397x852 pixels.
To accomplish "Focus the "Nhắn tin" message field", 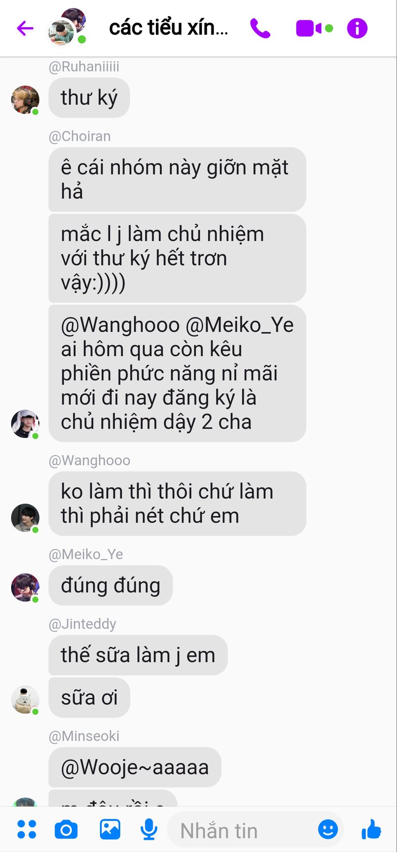I will coord(242,830).
